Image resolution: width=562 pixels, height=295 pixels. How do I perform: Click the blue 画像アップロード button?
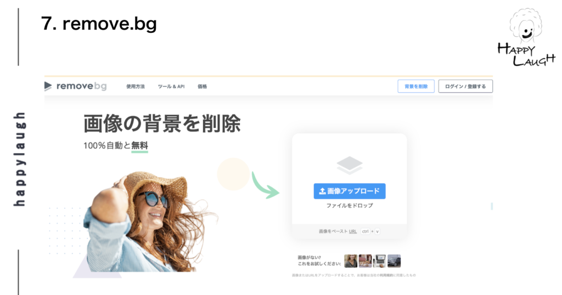pyautogui.click(x=350, y=191)
